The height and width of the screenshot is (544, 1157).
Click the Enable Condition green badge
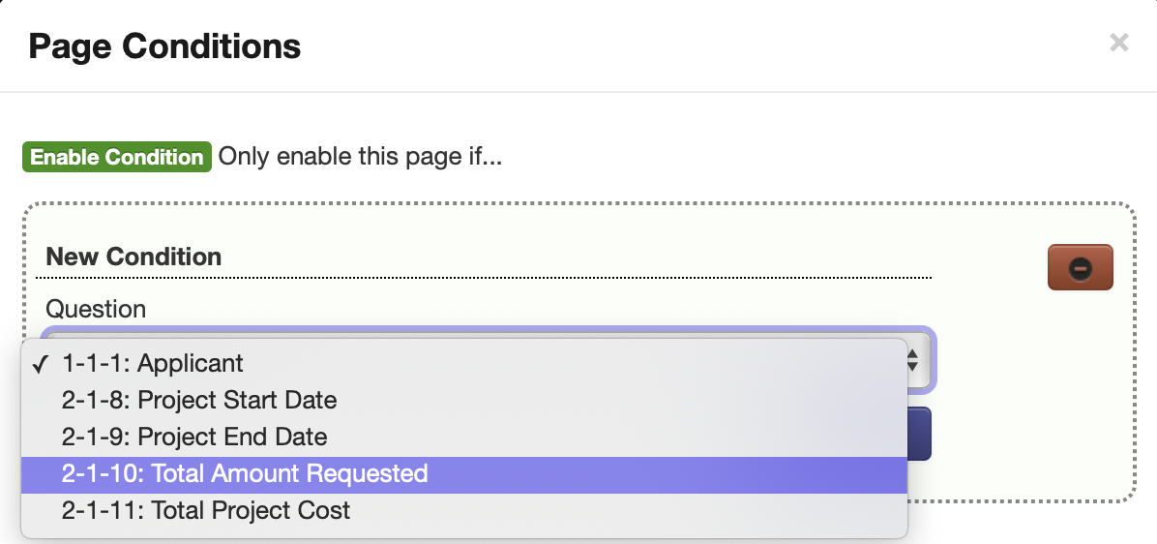coord(117,157)
